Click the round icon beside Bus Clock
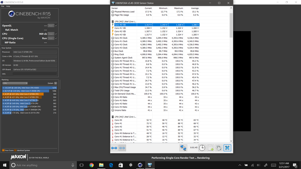 click(x=113, y=51)
